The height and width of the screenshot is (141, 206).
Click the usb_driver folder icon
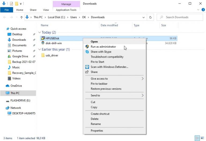click(x=43, y=55)
